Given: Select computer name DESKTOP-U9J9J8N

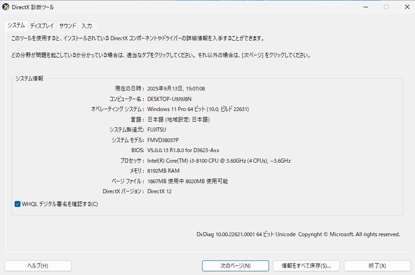Looking at the screenshot, I should click(169, 99).
